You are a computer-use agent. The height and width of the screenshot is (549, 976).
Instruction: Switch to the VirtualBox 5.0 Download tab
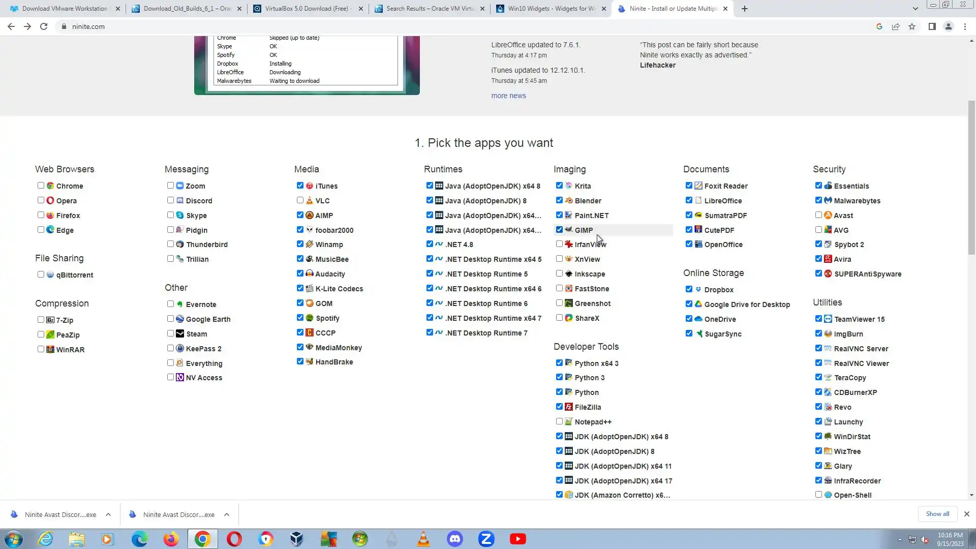point(307,9)
